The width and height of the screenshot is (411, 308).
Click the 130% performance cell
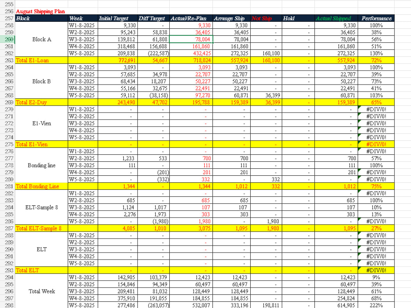click(376, 53)
